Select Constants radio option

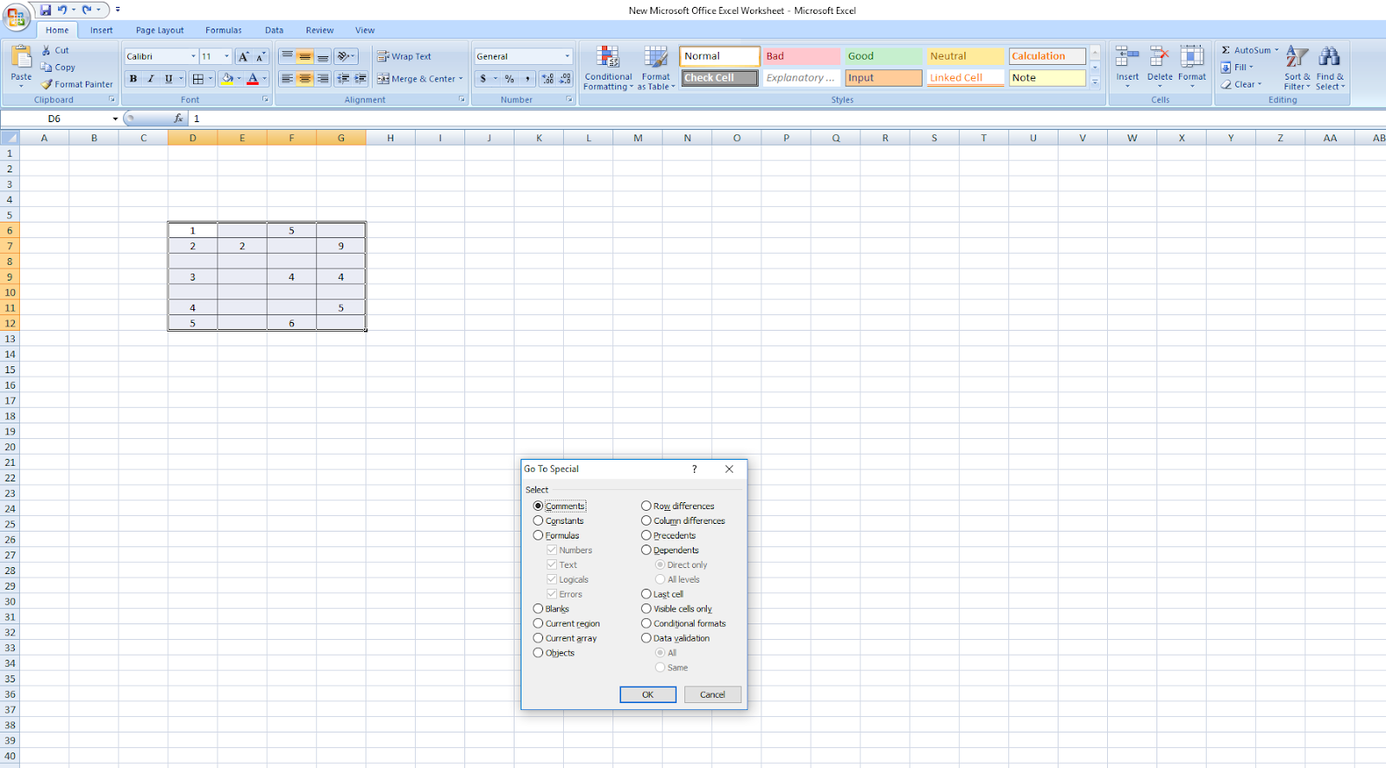538,520
